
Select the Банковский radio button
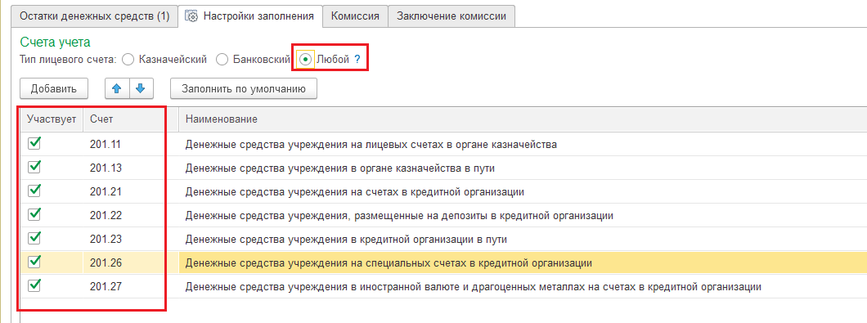click(222, 60)
